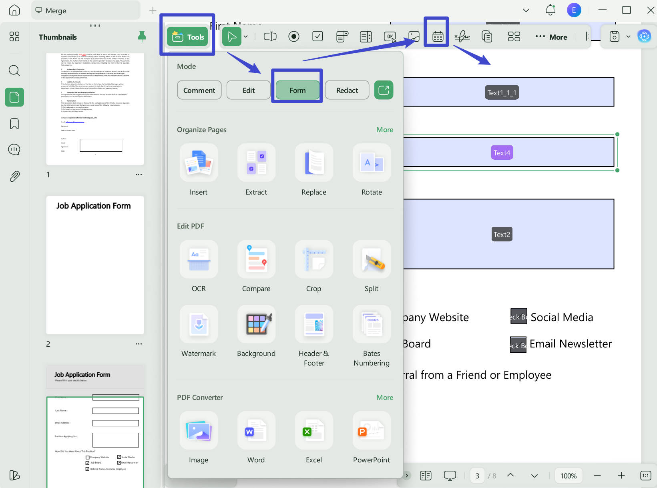657x488 pixels.
Task: Convert PDF to Word
Action: tap(256, 437)
